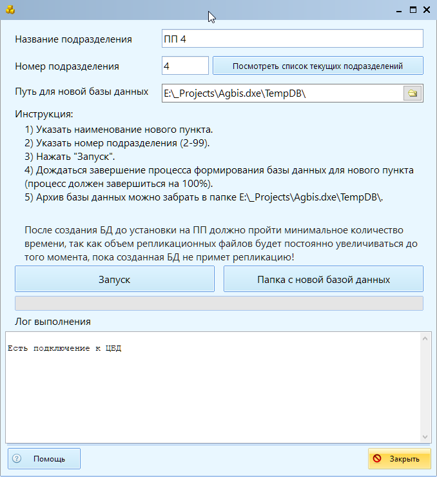437x477 pixels.
Task: Close the dialog with Закрыть button
Action: [399, 458]
